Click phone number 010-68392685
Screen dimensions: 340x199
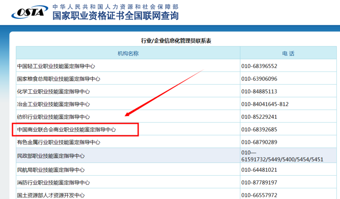tap(259, 129)
